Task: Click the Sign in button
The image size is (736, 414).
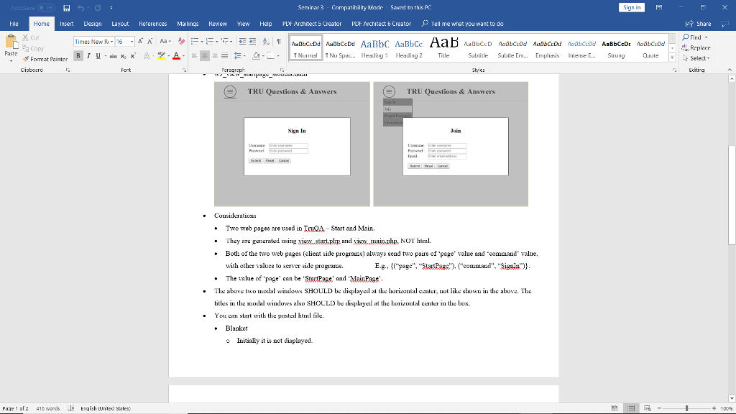Action: coord(631,8)
